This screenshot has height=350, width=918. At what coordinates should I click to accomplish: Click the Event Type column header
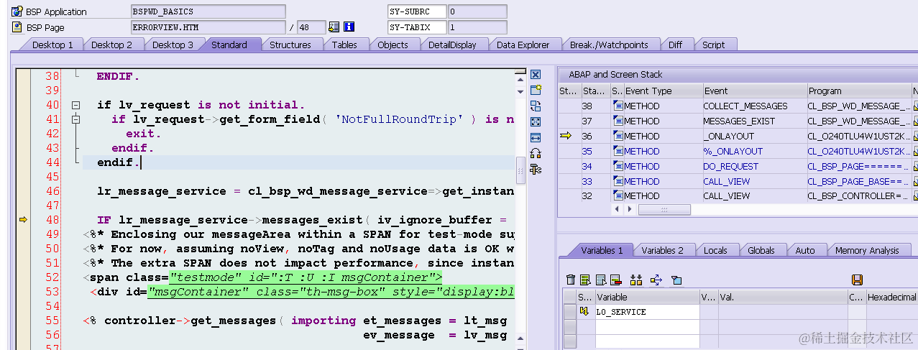(x=662, y=91)
